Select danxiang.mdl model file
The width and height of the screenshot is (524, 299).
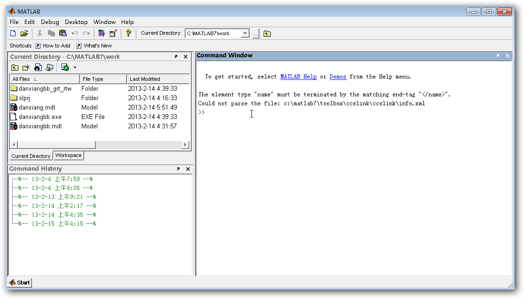(x=33, y=107)
